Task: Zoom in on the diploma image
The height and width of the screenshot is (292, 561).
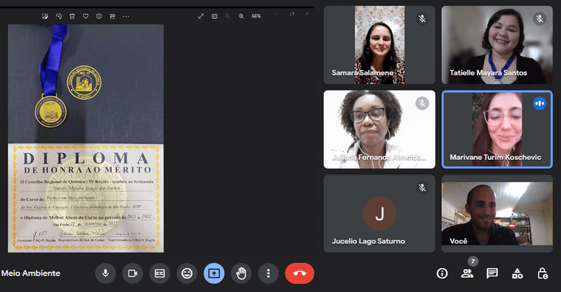Action: [x=241, y=16]
